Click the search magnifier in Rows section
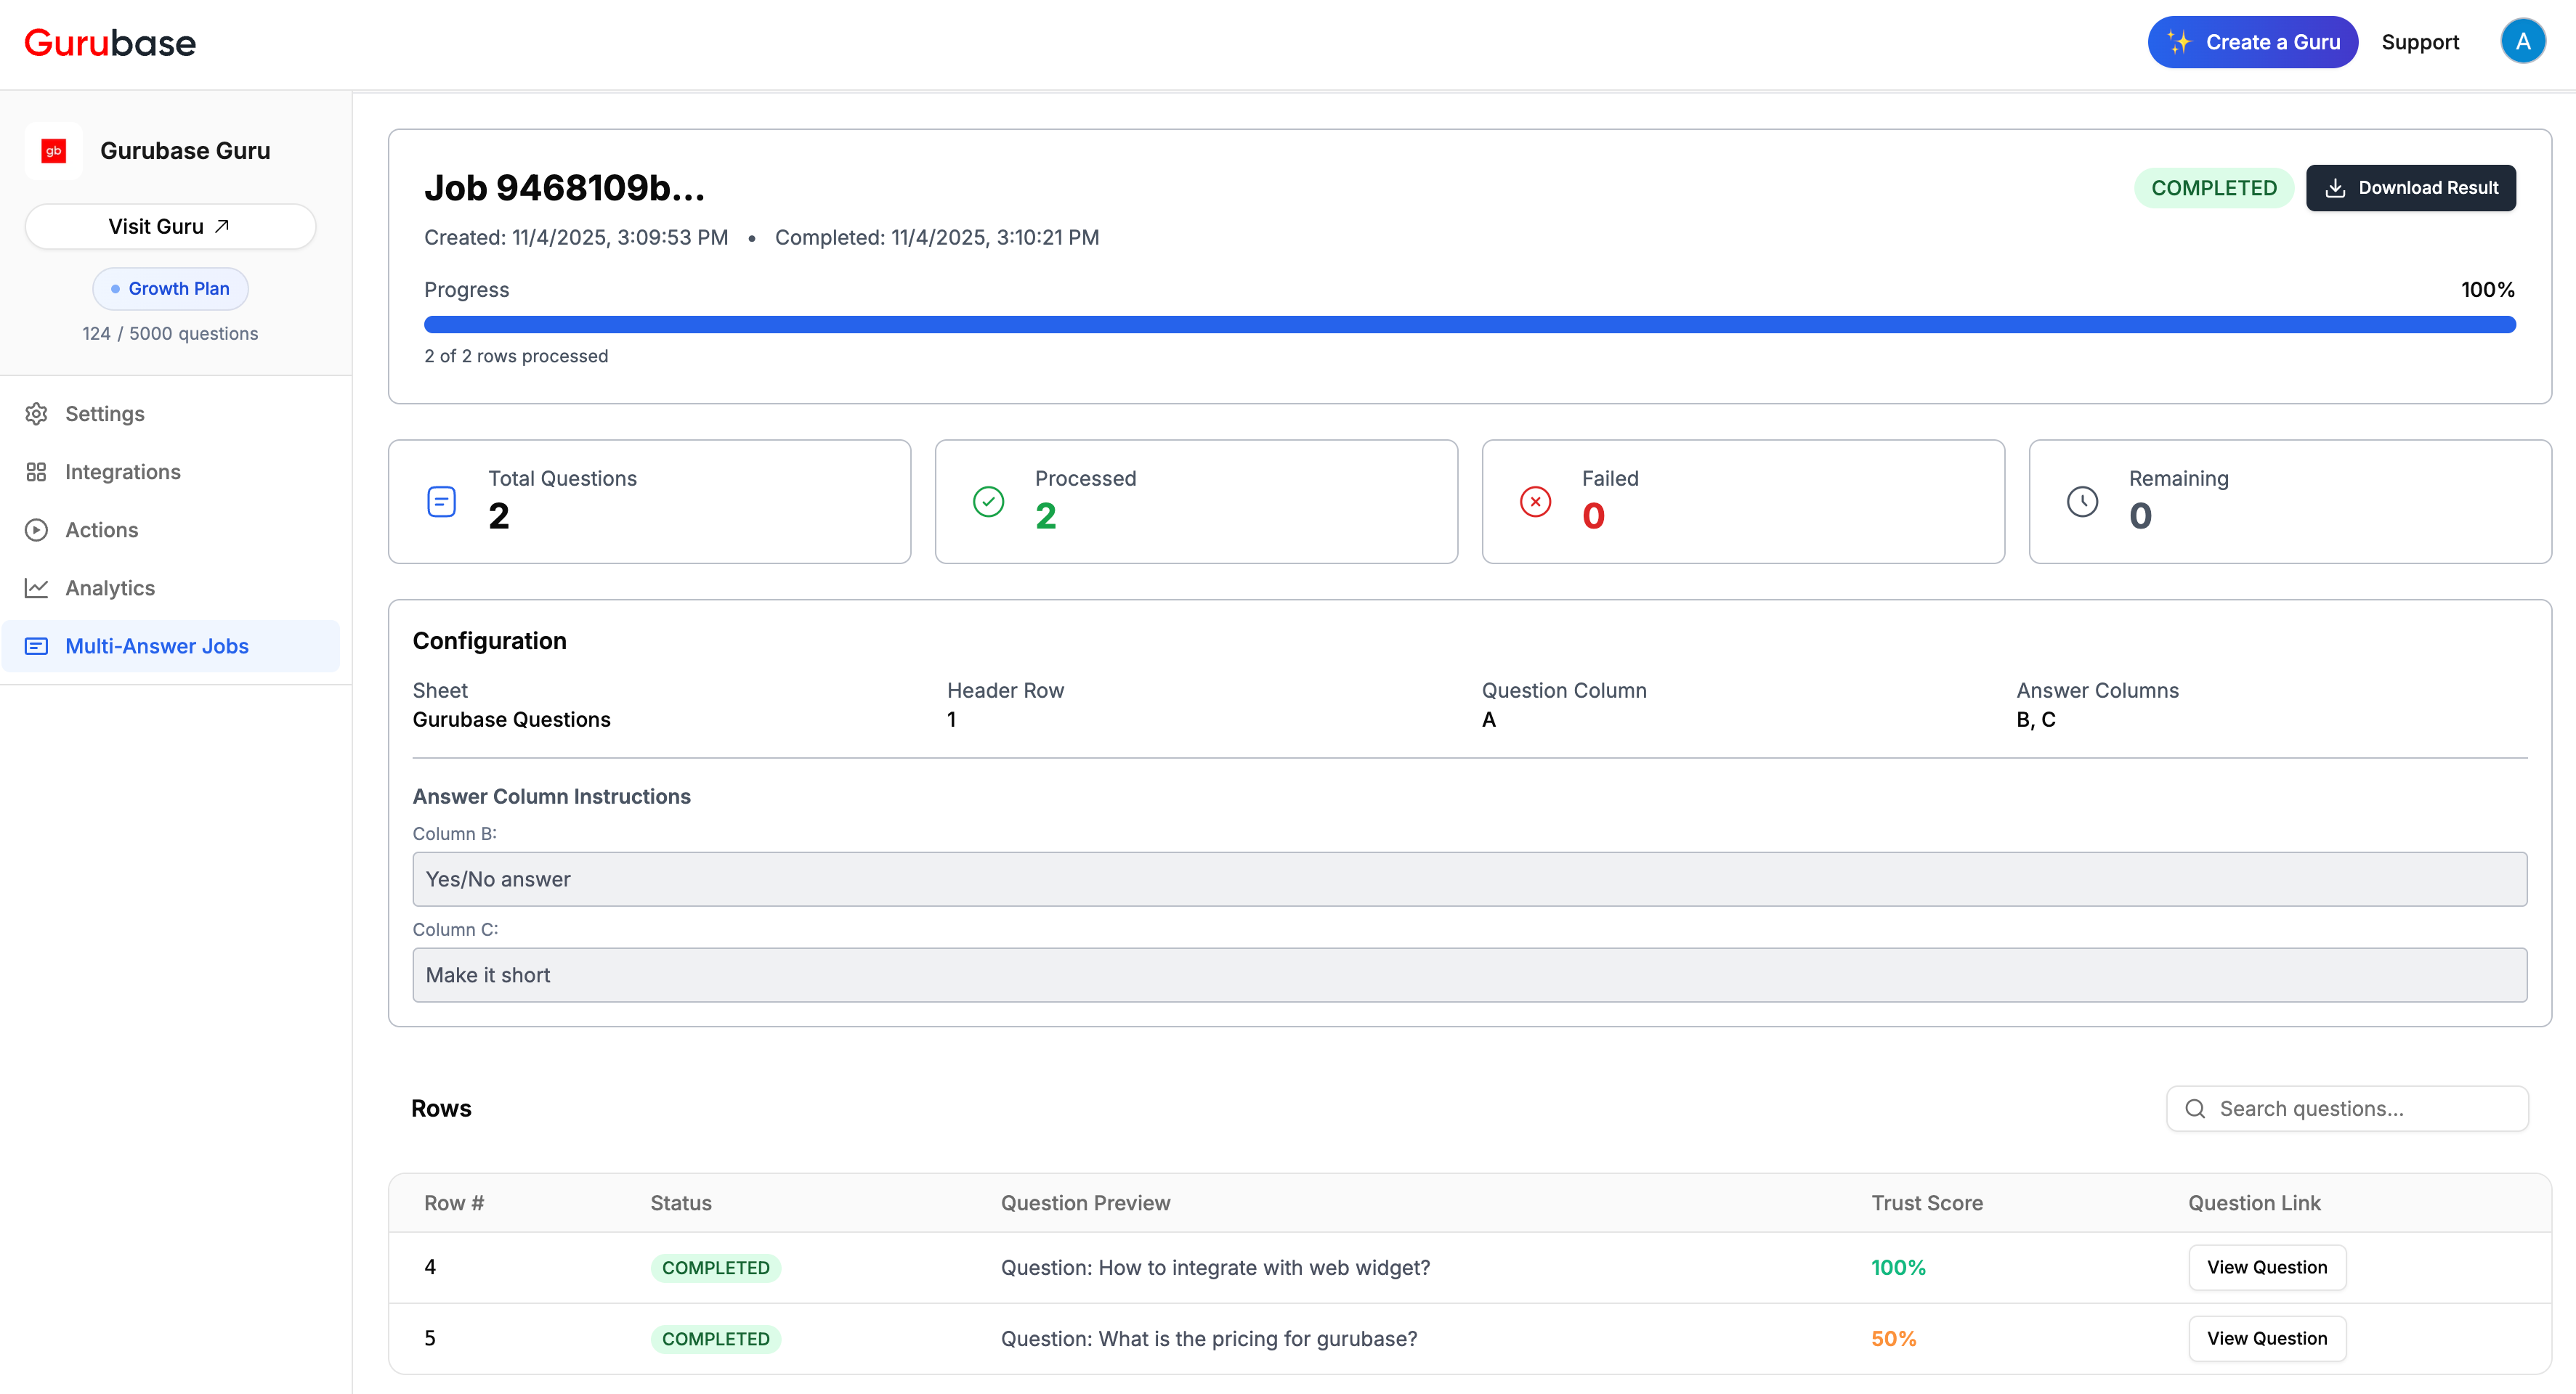Viewport: 2576px width, 1394px height. (2196, 1108)
